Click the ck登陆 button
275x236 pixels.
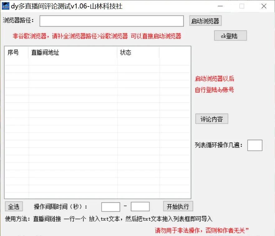230,36
